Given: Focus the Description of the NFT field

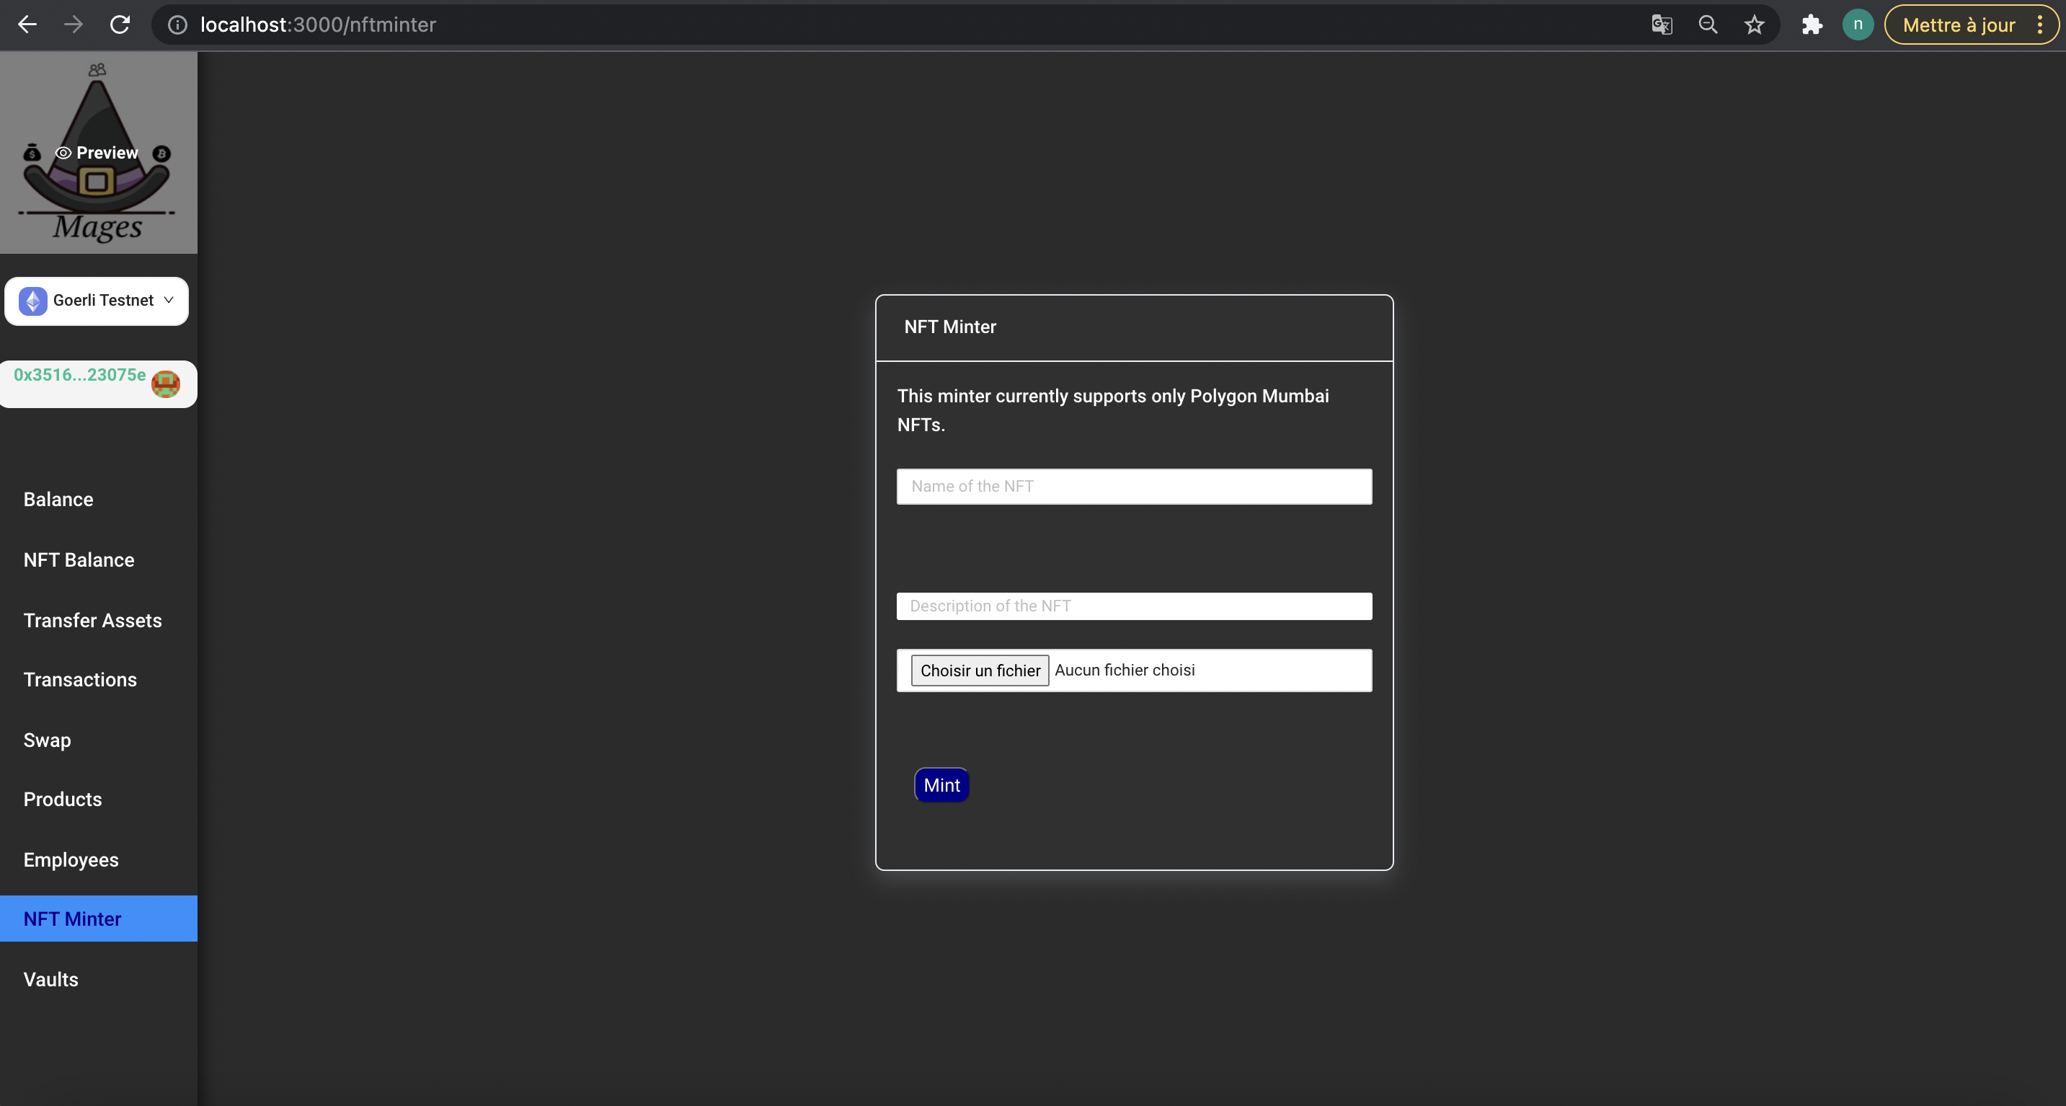Looking at the screenshot, I should (1133, 606).
